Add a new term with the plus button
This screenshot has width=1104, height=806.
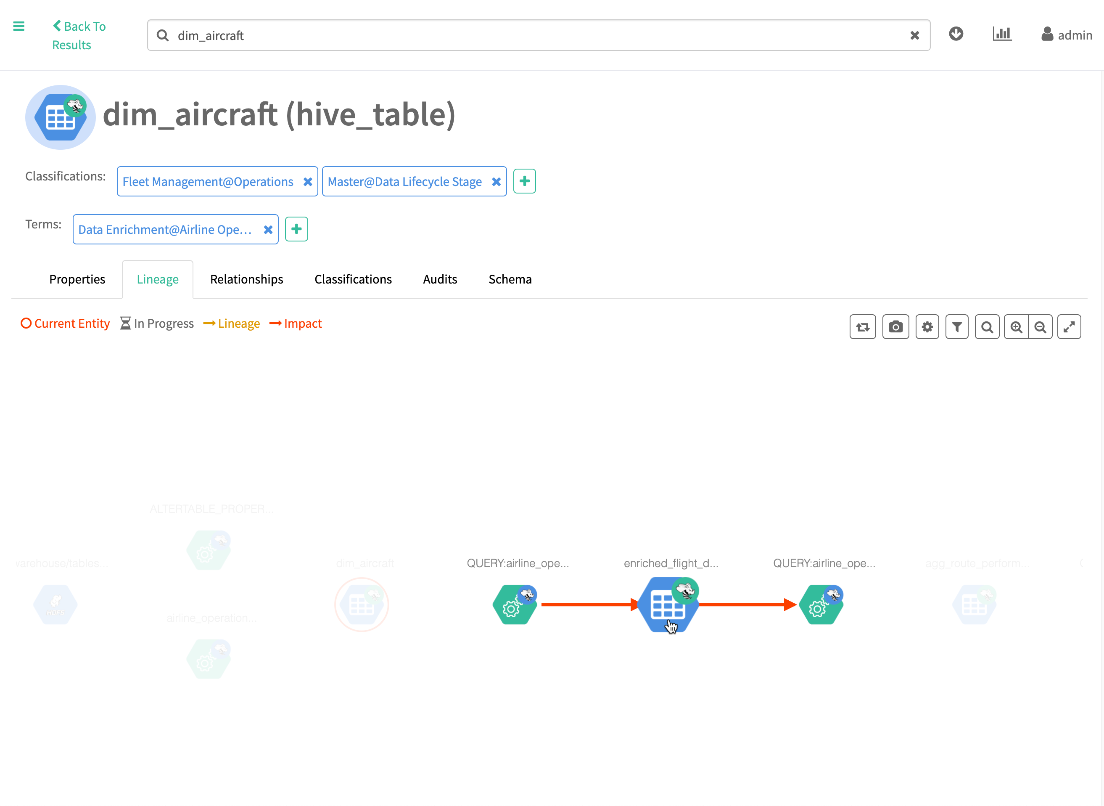coord(296,229)
